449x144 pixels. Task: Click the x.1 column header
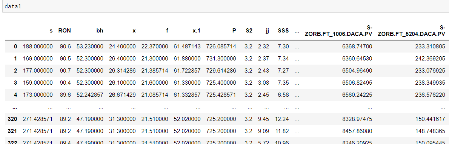(196, 30)
